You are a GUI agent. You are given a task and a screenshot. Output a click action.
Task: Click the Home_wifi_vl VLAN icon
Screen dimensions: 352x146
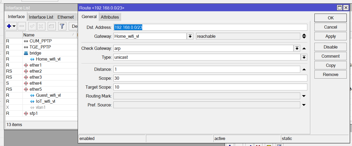point(32,59)
